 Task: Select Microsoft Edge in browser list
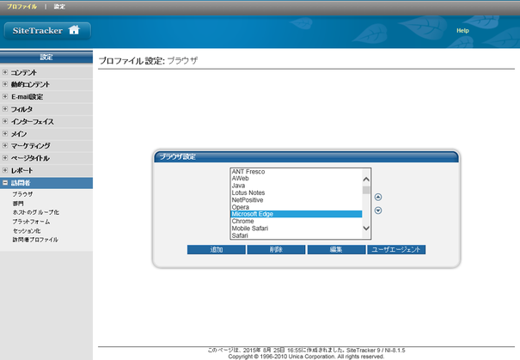[297, 214]
